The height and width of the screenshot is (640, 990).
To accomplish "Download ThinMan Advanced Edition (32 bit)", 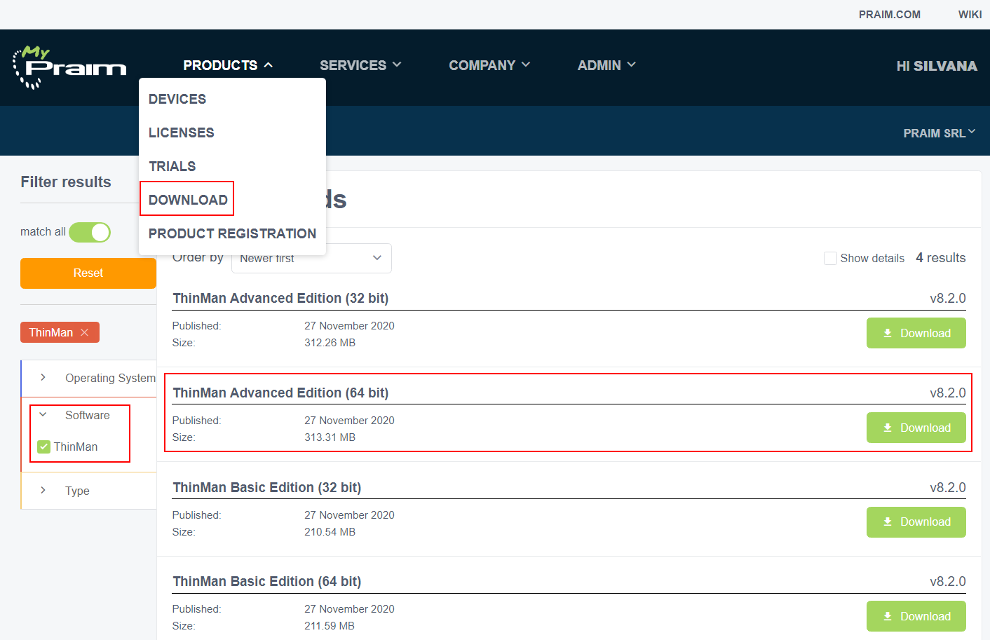I will click(916, 333).
